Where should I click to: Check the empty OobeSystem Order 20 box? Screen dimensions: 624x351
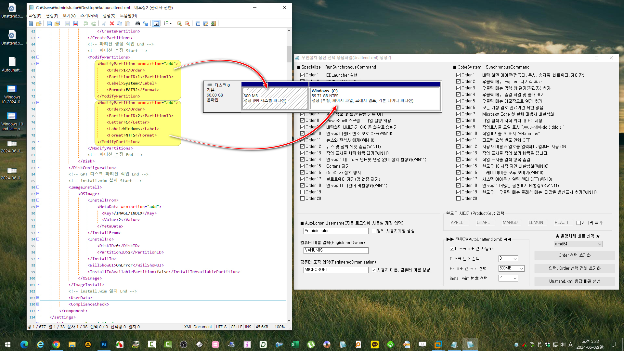(459, 199)
